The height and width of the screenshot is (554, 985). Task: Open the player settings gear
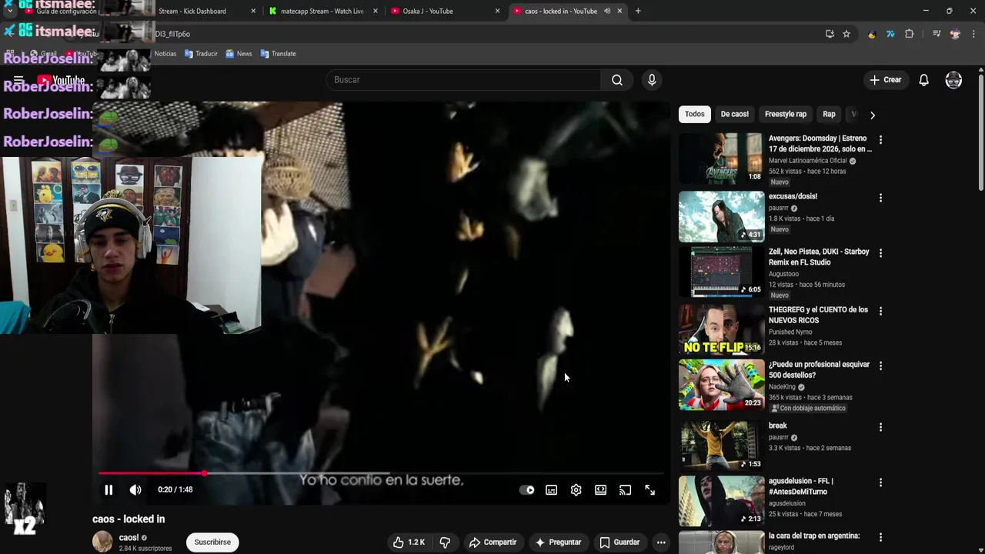(576, 490)
